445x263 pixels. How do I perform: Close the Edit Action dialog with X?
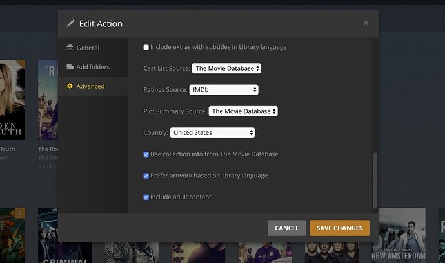366,23
